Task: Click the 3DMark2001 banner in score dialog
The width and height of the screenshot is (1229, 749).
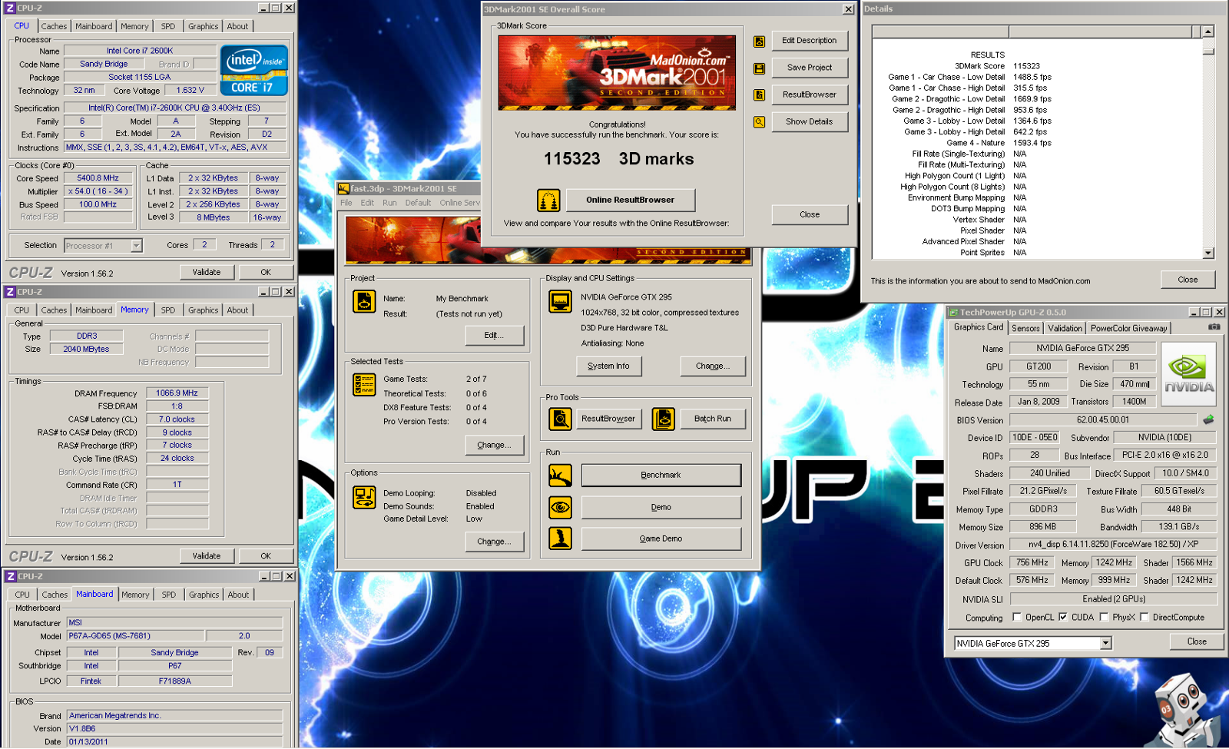Action: click(617, 73)
